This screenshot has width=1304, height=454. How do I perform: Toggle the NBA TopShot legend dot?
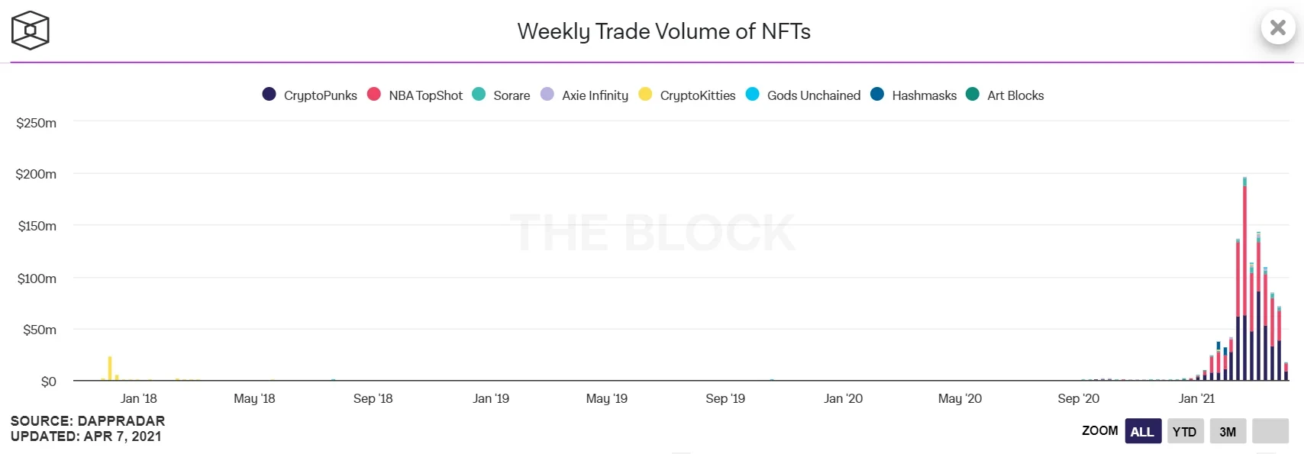coord(374,94)
